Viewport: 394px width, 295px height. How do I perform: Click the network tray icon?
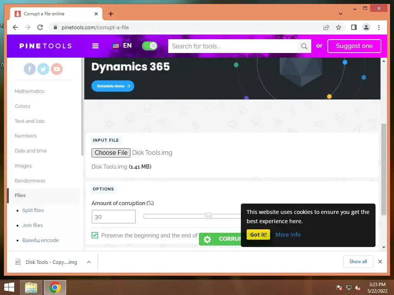pos(349,287)
